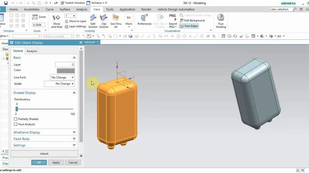Click the Layer input field

tap(65, 64)
